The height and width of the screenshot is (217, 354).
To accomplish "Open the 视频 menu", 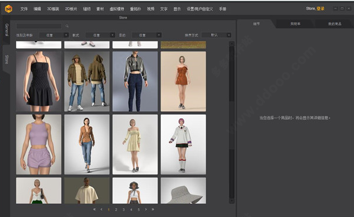I will pyautogui.click(x=151, y=9).
